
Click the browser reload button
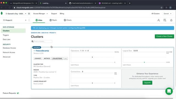point(10,7)
